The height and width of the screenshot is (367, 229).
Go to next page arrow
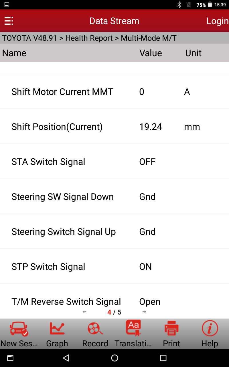pyautogui.click(x=144, y=312)
